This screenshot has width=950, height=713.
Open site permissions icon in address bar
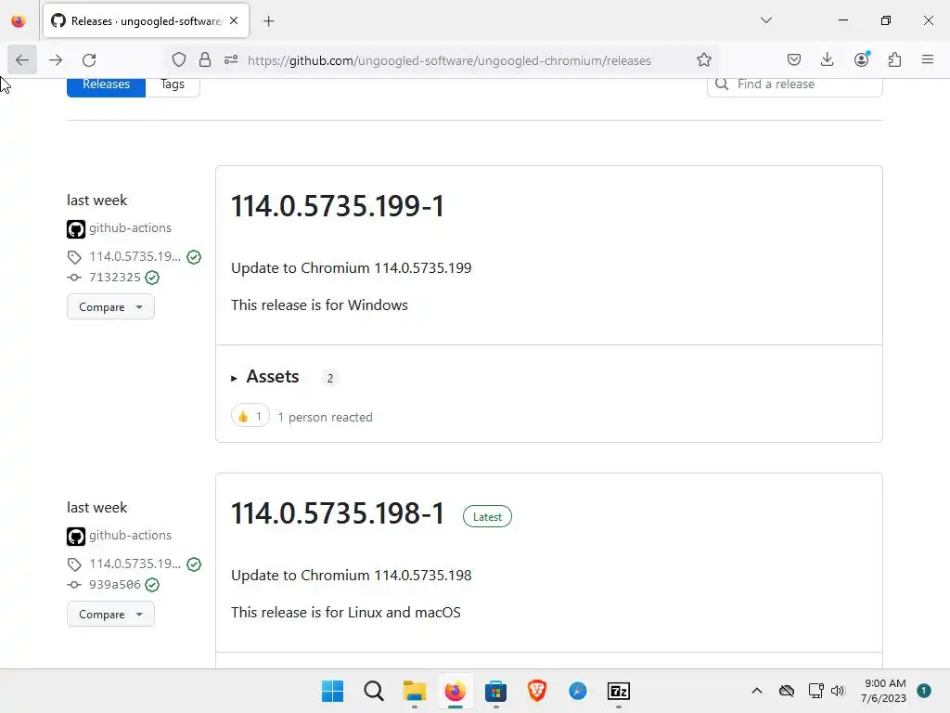pyautogui.click(x=231, y=60)
